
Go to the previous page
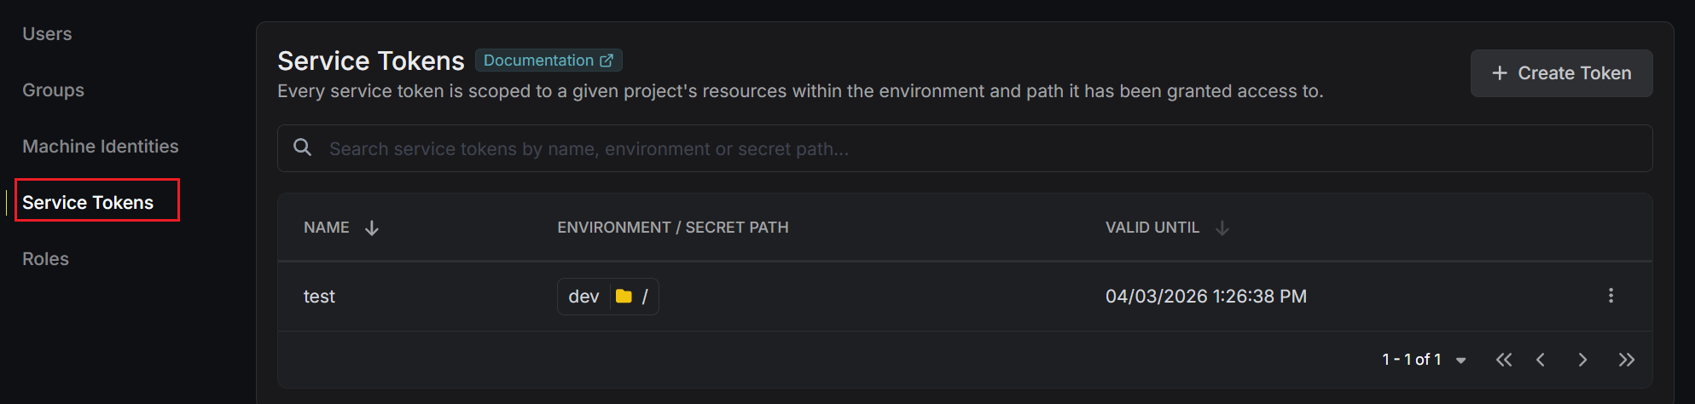pos(1541,360)
